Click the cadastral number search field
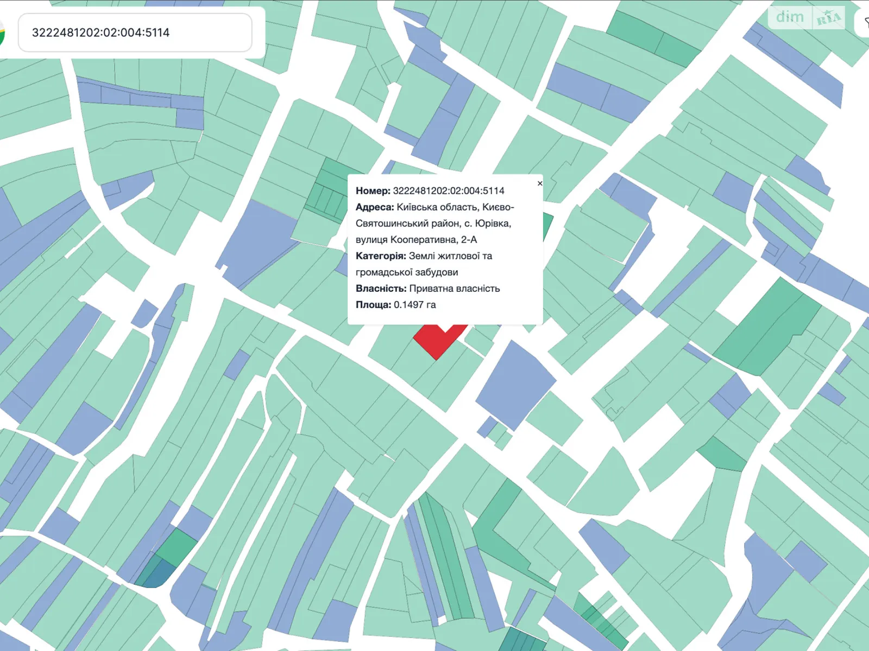Viewport: 869px width, 651px height. coord(135,33)
